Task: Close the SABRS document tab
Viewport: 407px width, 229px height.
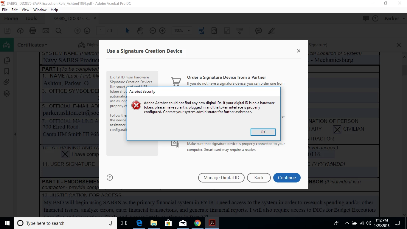Action: tap(95, 18)
